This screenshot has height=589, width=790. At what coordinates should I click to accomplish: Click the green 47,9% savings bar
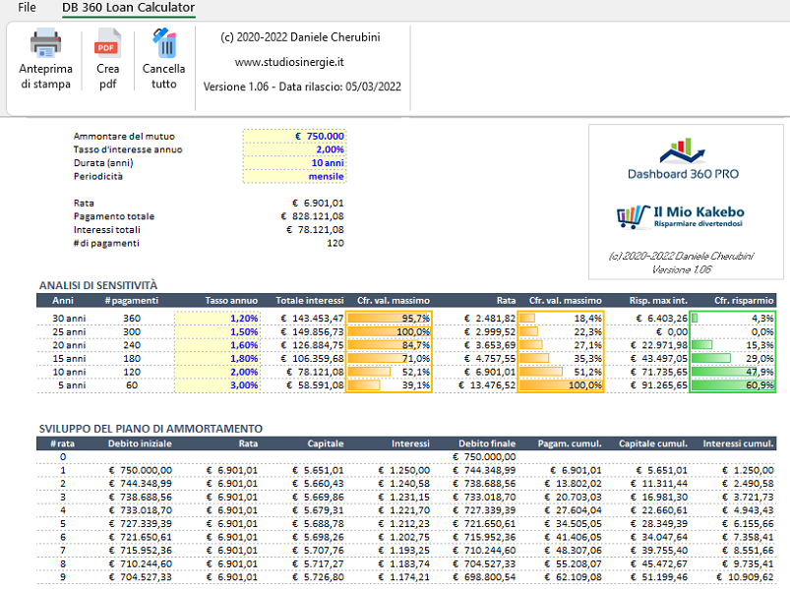(733, 372)
